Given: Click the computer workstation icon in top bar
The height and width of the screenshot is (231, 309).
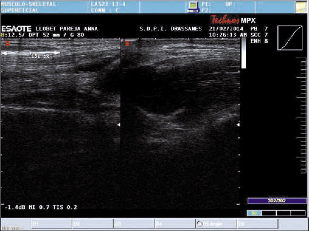Looking at the screenshot, I should (x=192, y=7).
